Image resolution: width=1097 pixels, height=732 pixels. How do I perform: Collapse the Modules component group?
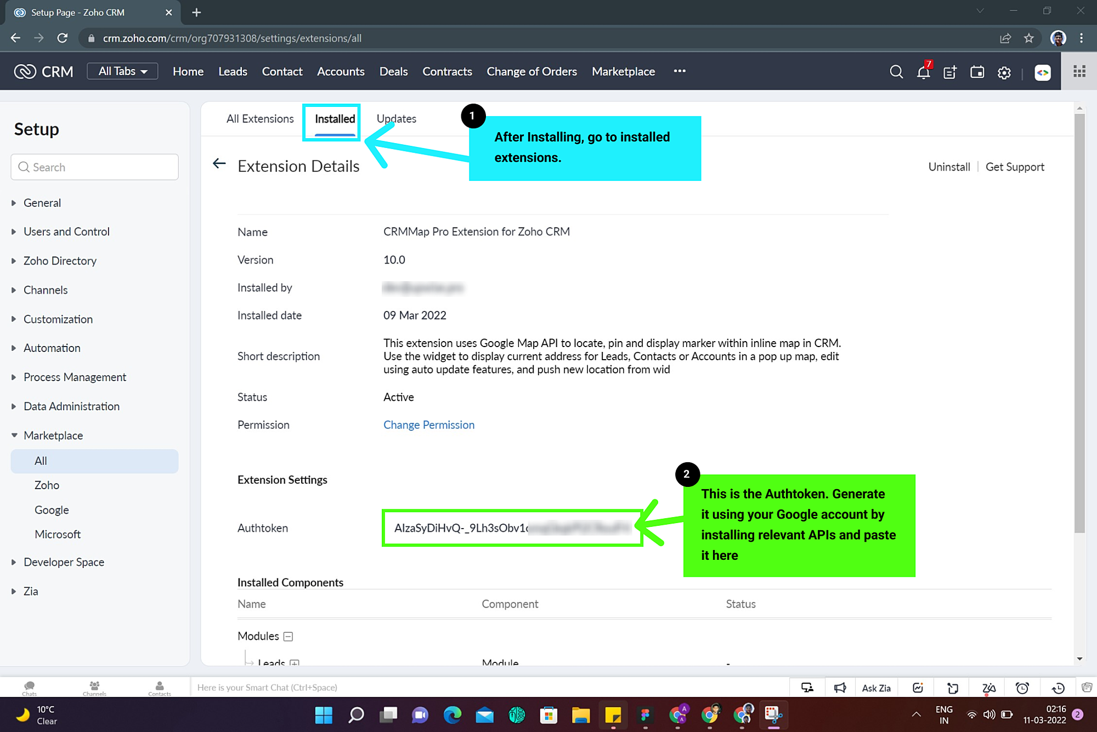[288, 636]
